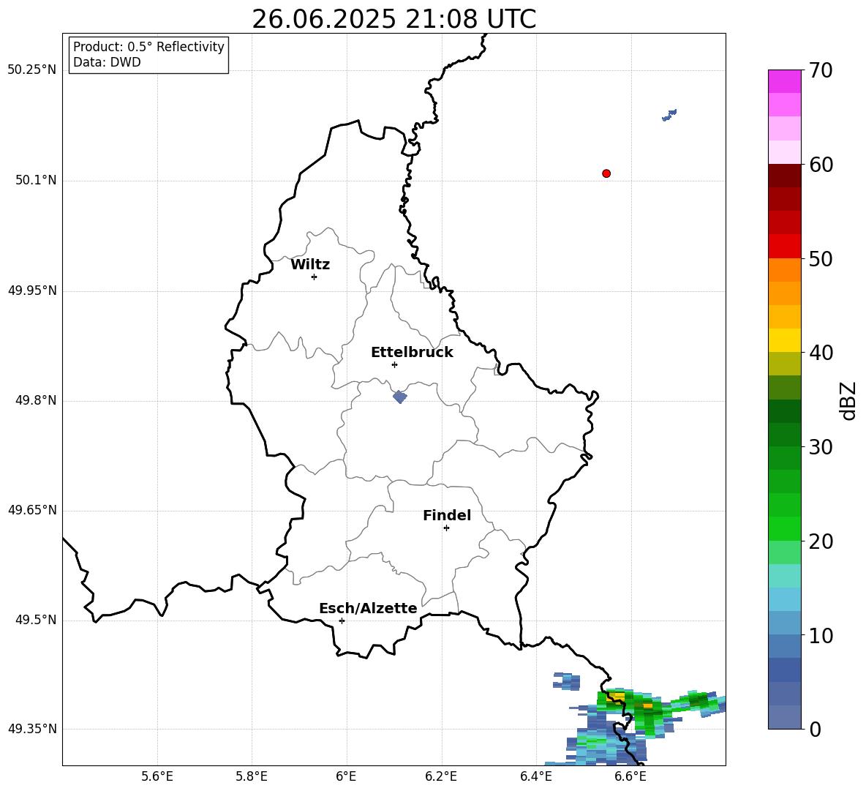
Task: Click the 5.8°E longitude label
Action: [252, 776]
